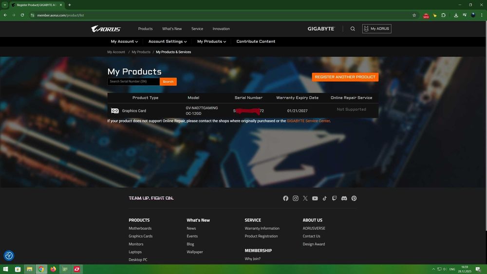Screen dimensions: 487x274
Task: Open Chrome three-dot menu
Action: (x=482, y=15)
